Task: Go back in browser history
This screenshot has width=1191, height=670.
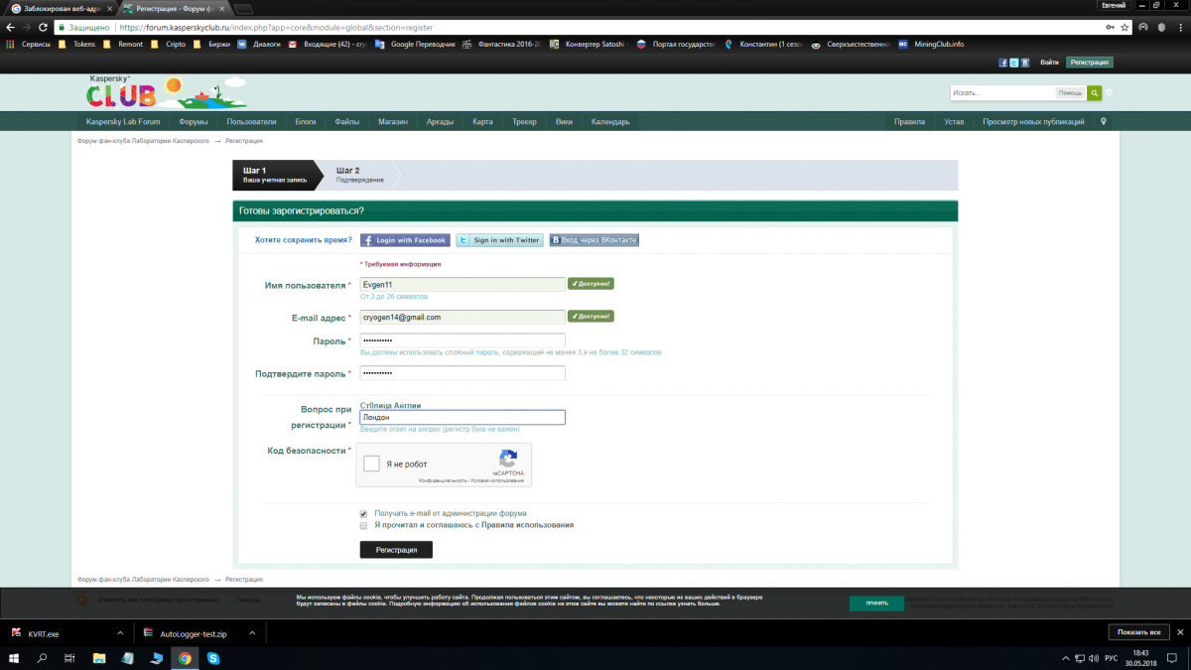Action: pyautogui.click(x=10, y=28)
